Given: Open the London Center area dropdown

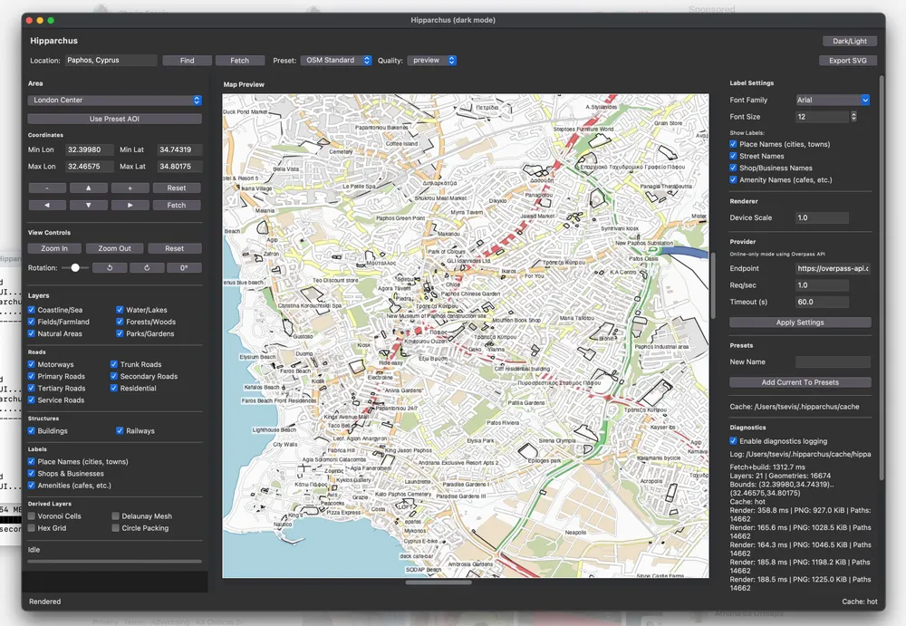Looking at the screenshot, I should pos(114,101).
